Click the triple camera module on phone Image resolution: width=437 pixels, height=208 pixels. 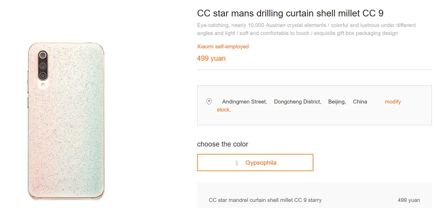pos(43,65)
